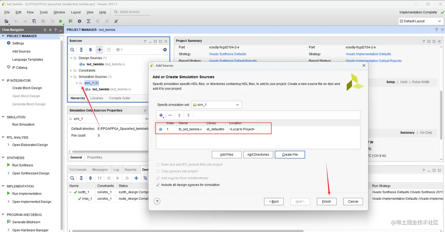Toggle Add sources from subdirectories checkbox
Image resolution: width=445 pixels, height=232 pixels.
[158, 178]
